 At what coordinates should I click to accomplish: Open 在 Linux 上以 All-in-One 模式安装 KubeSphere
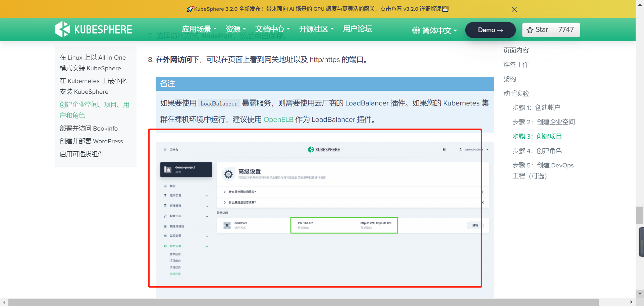[x=93, y=63]
